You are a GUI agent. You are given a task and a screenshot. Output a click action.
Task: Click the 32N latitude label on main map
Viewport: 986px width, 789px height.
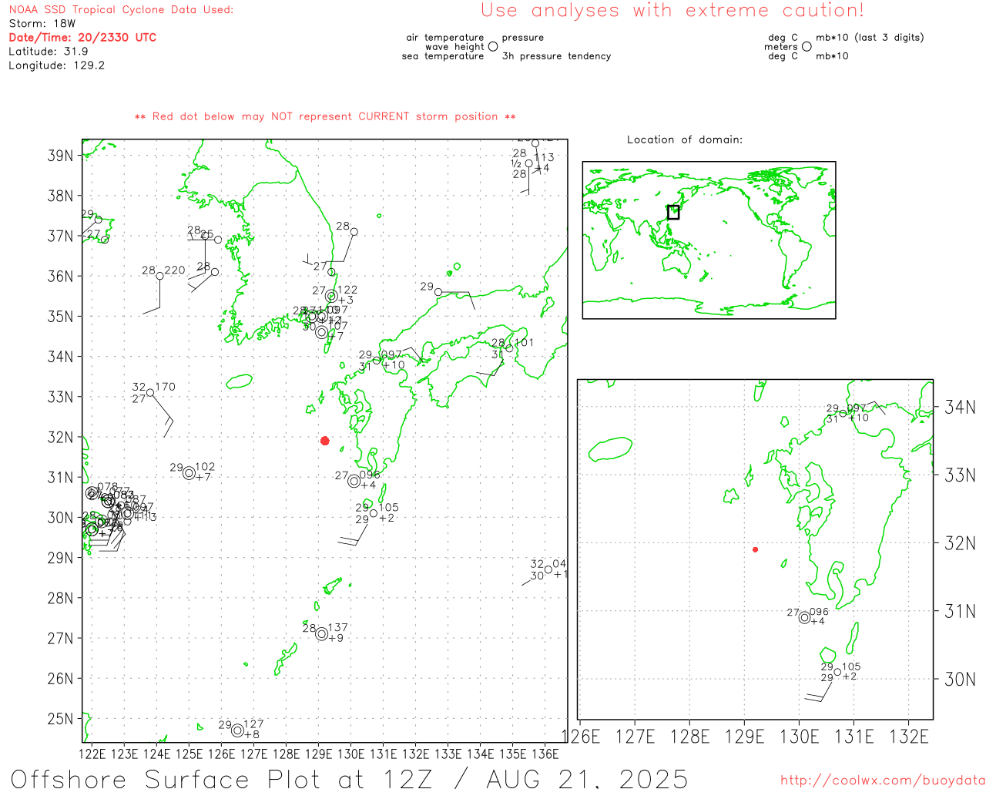[60, 437]
